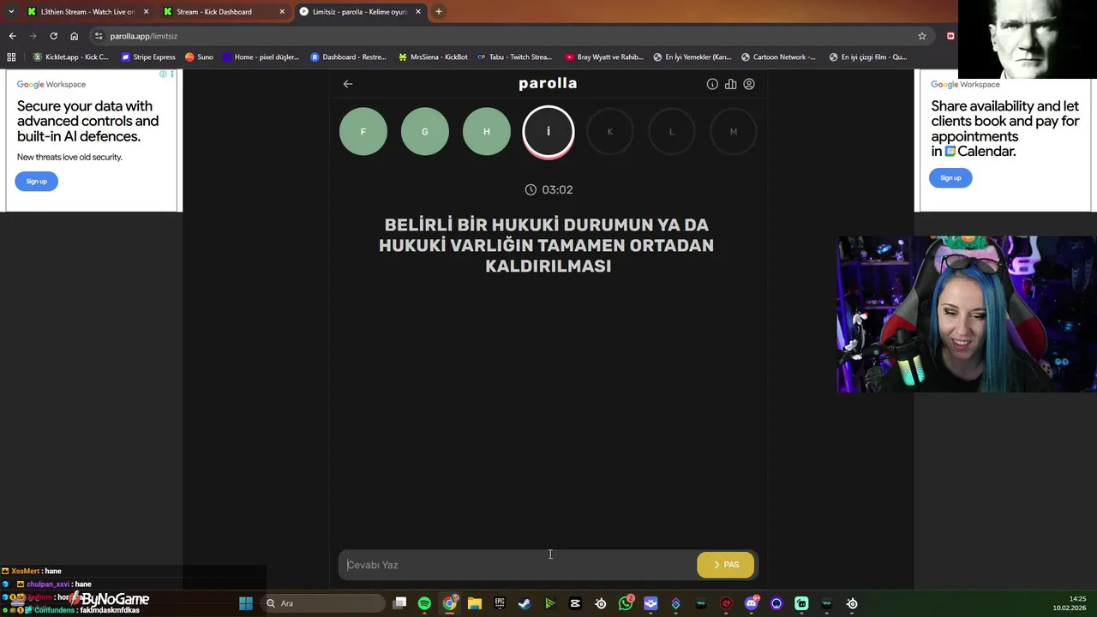1097x617 pixels.
Task: Reload the current page
Action: 53,36
